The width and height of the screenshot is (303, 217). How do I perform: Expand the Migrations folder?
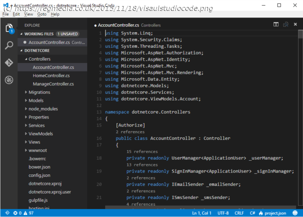pyautogui.click(x=26, y=92)
